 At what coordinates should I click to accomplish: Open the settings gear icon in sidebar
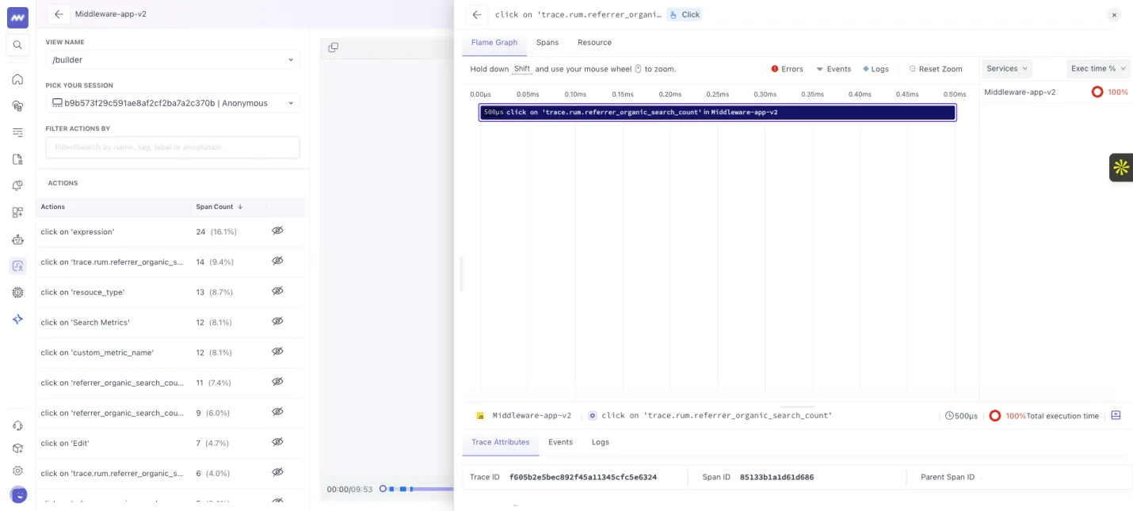pos(17,471)
